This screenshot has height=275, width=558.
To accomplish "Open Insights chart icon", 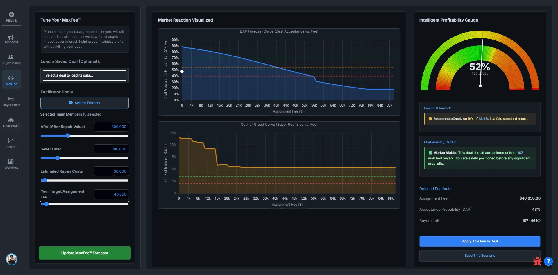I will click(x=11, y=141).
